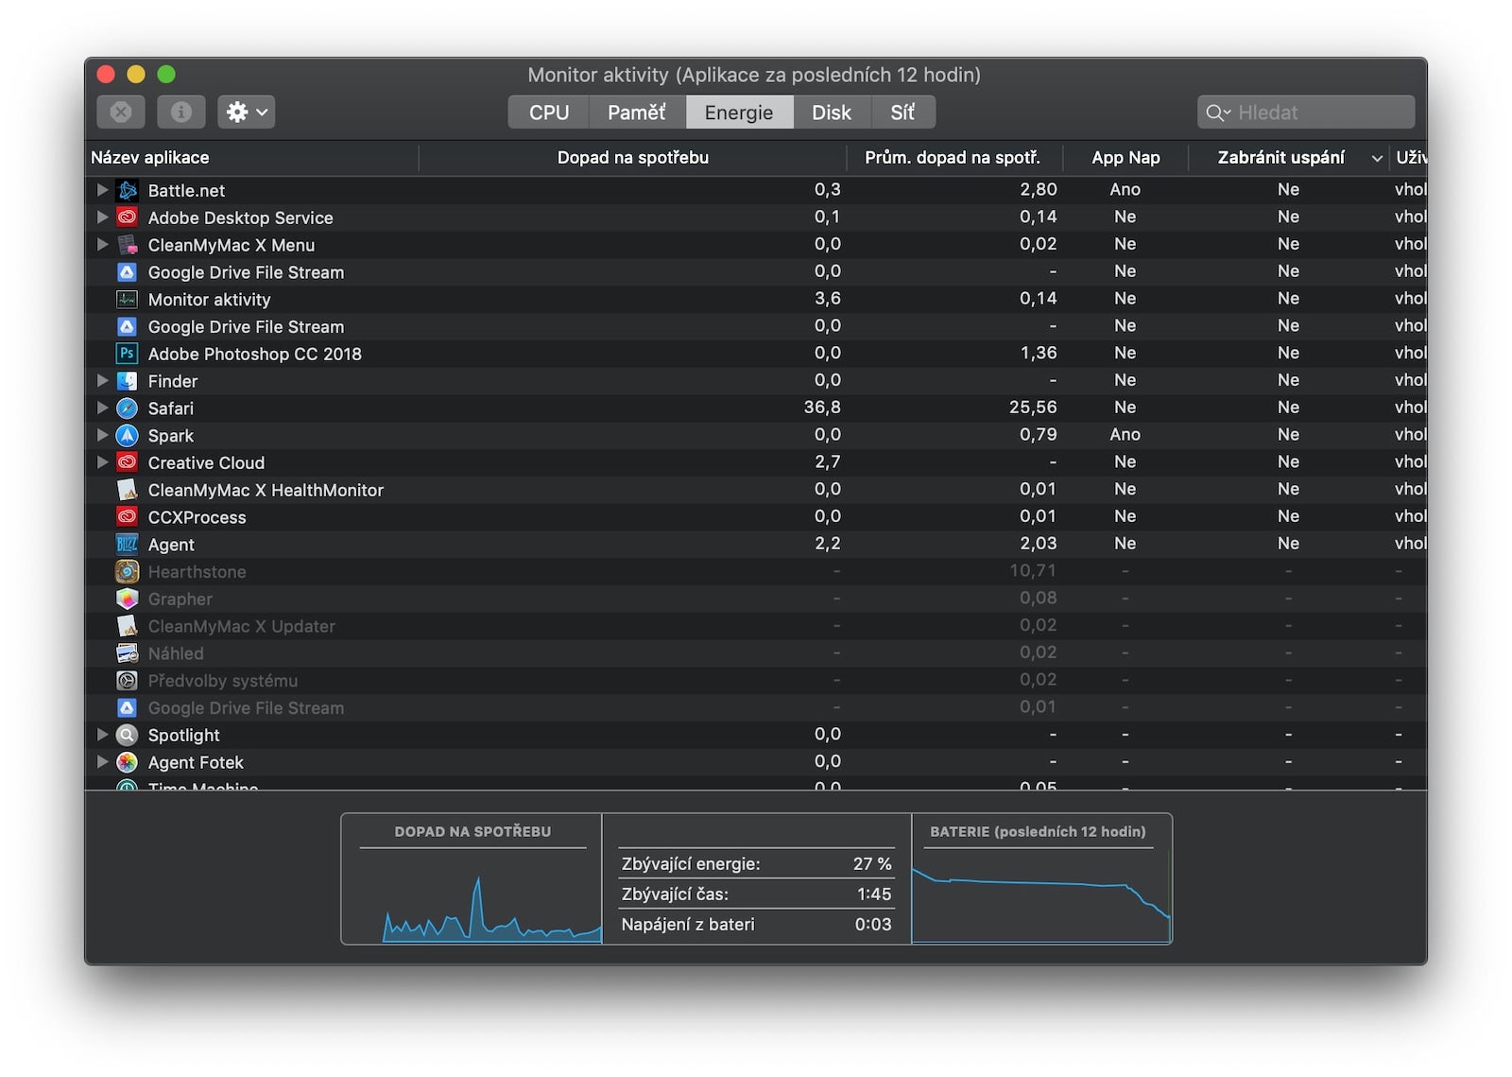Click the CleanMyMac X Updater icon

(127, 626)
